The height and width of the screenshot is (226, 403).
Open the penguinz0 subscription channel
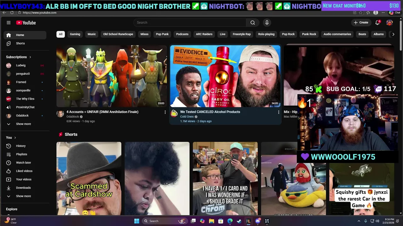pyautogui.click(x=25, y=74)
